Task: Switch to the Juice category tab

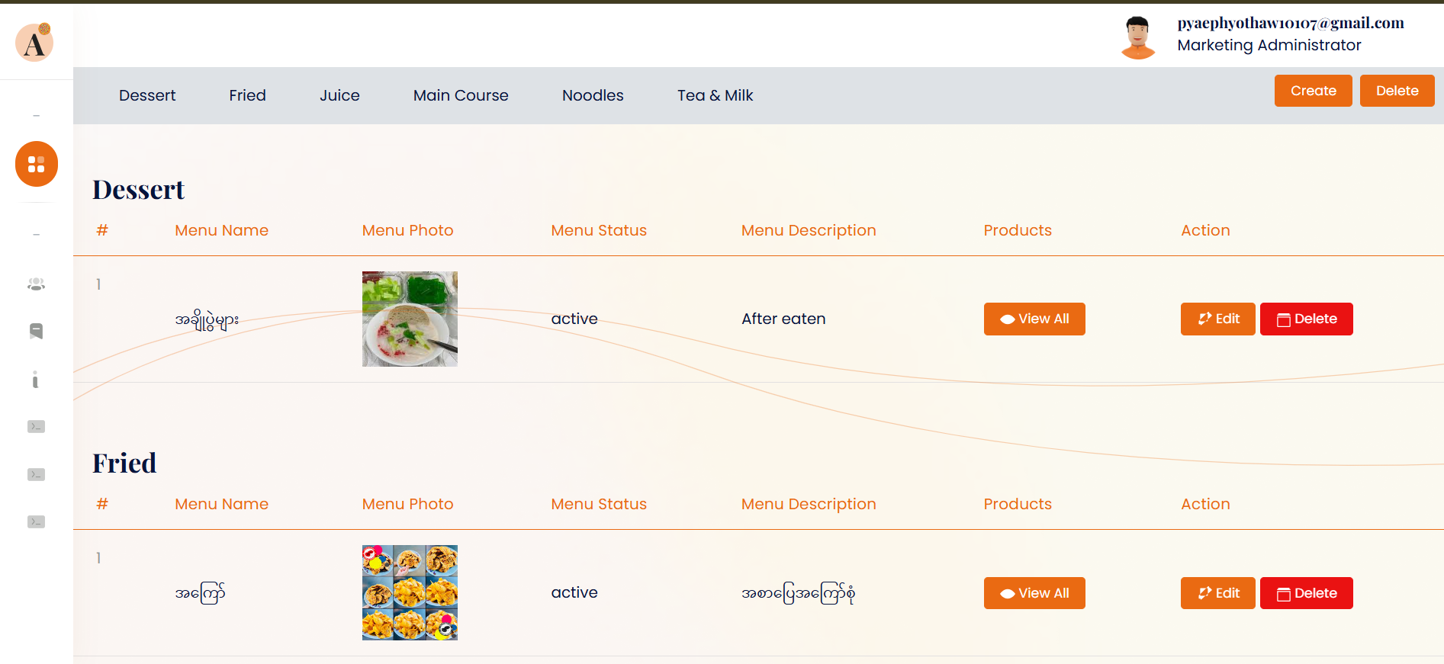Action: pos(339,95)
